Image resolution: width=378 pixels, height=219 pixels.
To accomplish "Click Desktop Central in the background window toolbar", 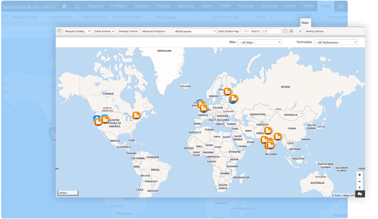I will point(94,17).
